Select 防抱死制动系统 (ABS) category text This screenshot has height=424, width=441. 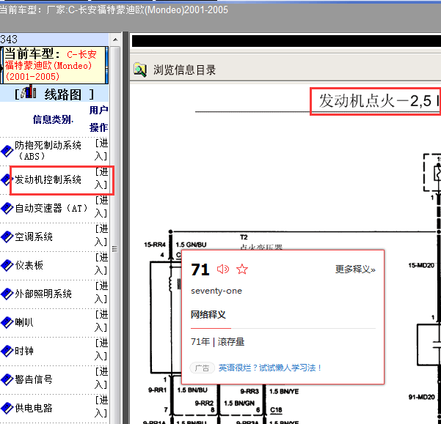[x=48, y=151]
